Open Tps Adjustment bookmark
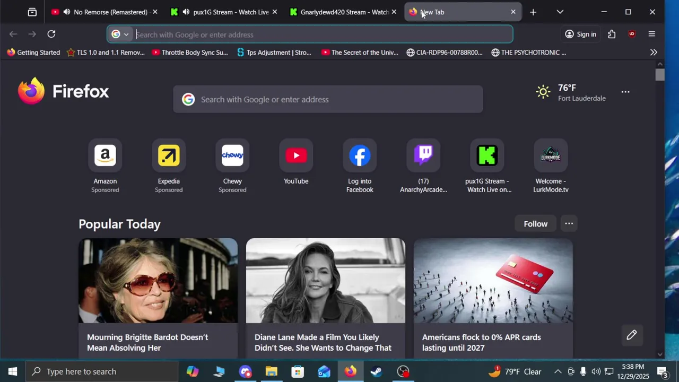The image size is (679, 382). tap(274, 52)
